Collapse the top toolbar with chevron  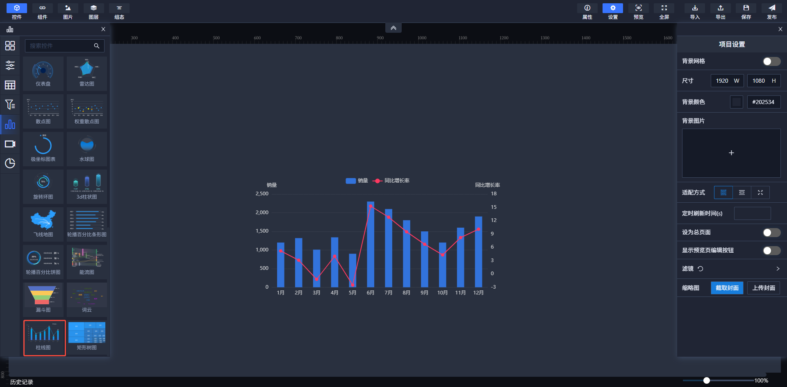click(393, 28)
